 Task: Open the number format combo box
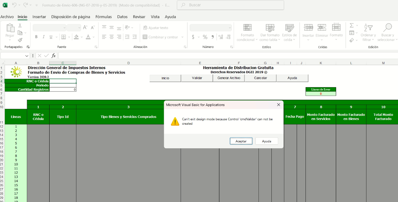pos(211,28)
